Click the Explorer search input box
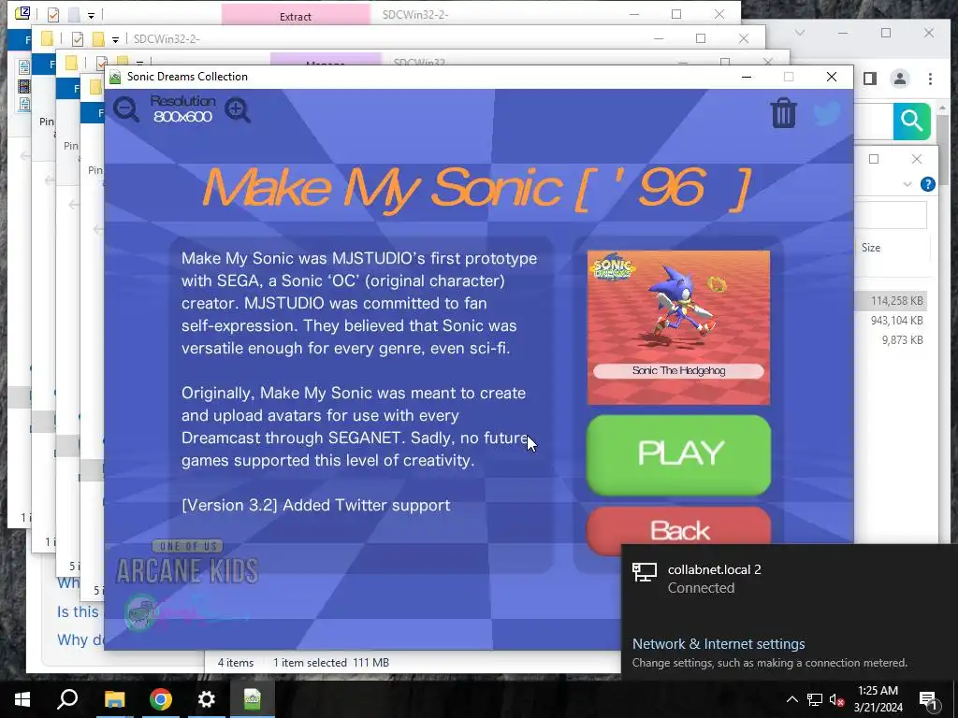Viewport: 958px width, 718px height. point(891,215)
